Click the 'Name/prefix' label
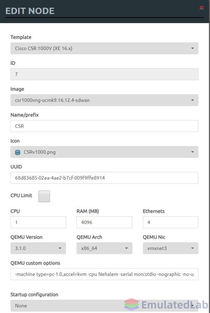Screen dimensions: 210x313 point(24,115)
